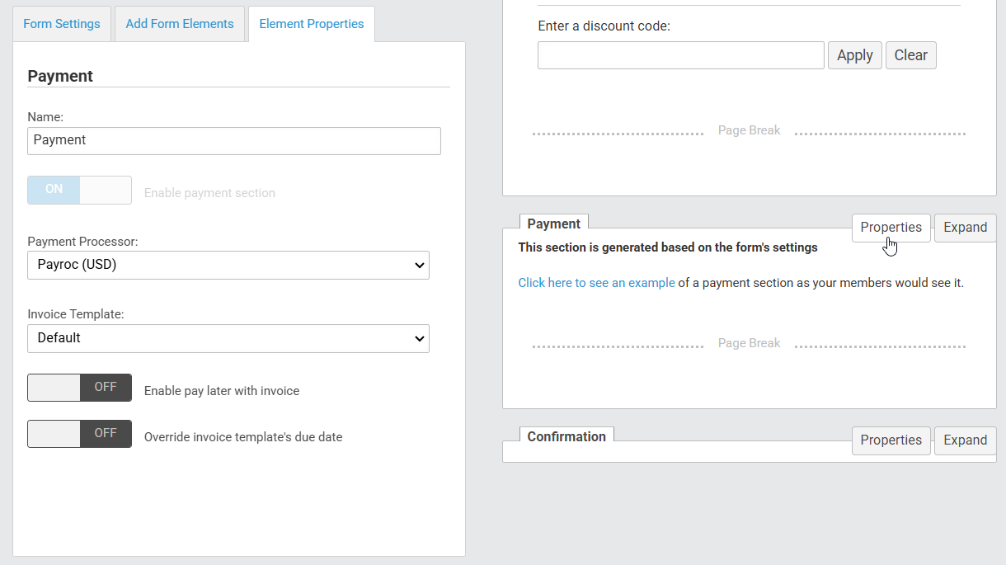
Task: Expand the Payment section
Action: [x=965, y=228]
